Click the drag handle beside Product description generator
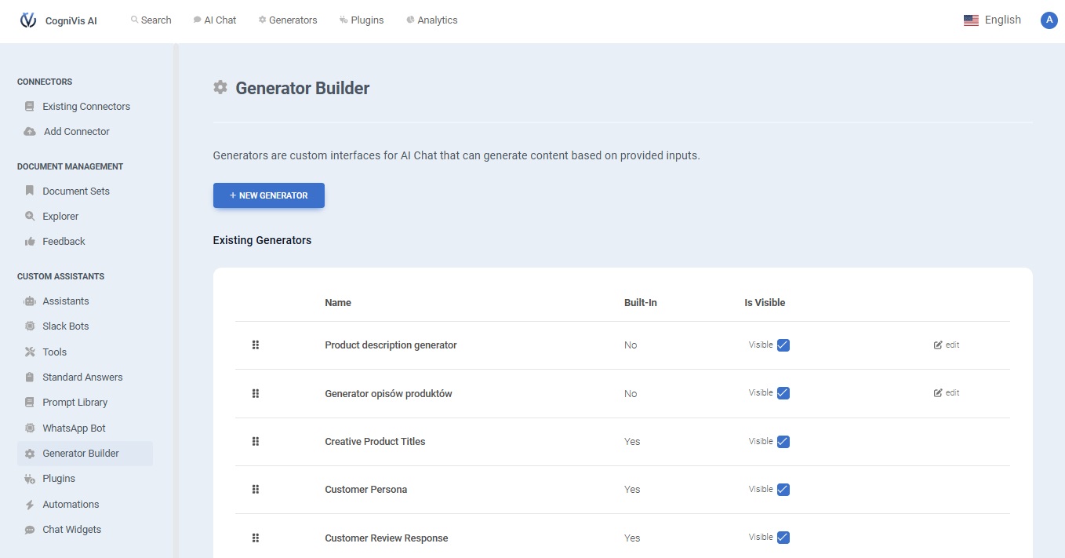This screenshot has width=1065, height=558. (x=256, y=345)
